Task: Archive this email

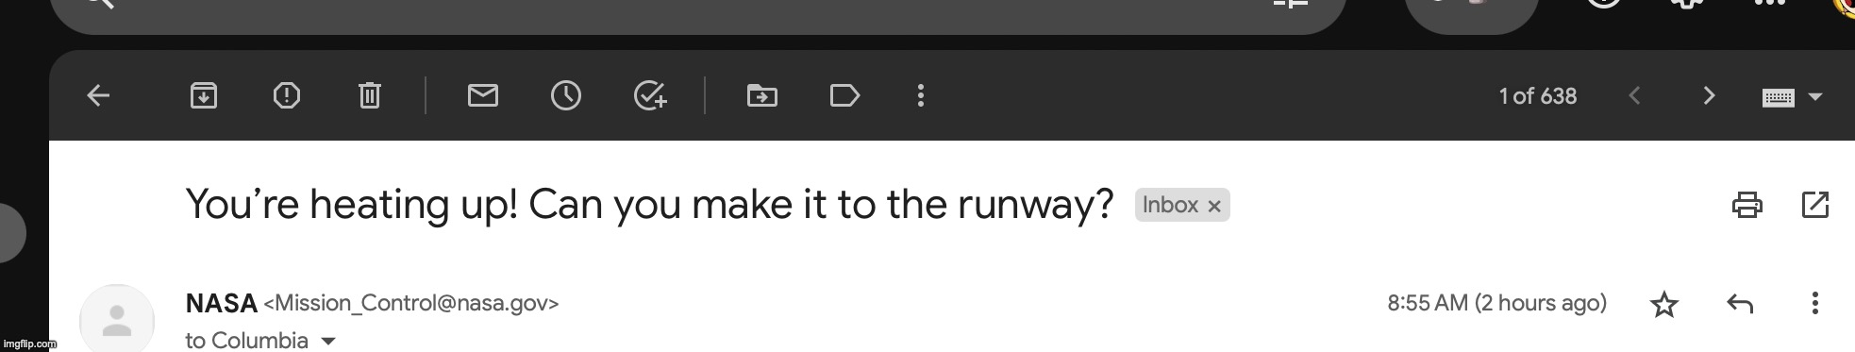Action: (204, 95)
